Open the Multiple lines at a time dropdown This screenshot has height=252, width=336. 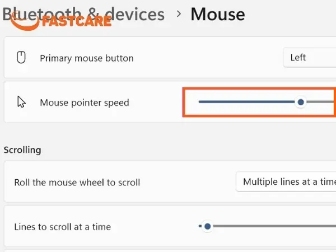point(286,181)
